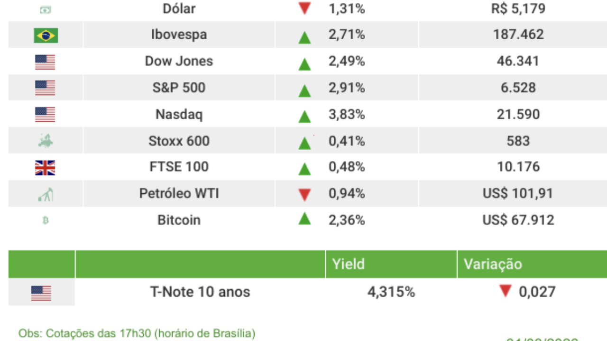607x341 pixels.
Task: Click the red down arrow for Petróleo WTI
Action: [x=304, y=194]
